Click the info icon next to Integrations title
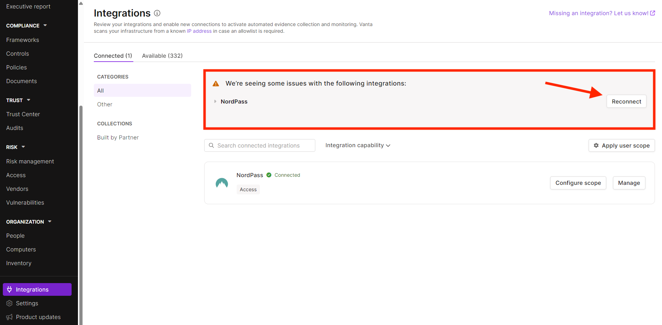 157,13
